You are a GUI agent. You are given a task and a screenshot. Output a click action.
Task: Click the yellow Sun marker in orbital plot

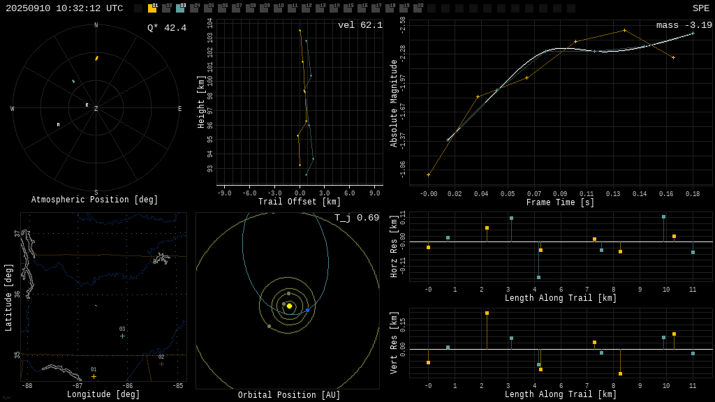tap(289, 306)
